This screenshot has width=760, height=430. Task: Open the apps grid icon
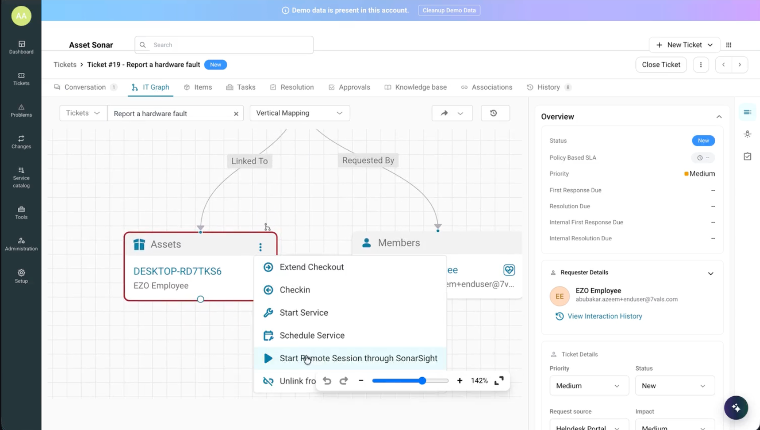728,45
